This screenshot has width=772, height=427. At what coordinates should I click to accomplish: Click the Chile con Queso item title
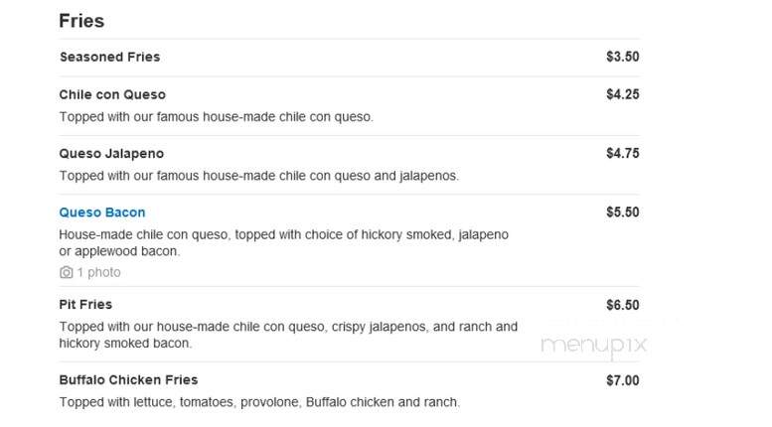tap(112, 94)
